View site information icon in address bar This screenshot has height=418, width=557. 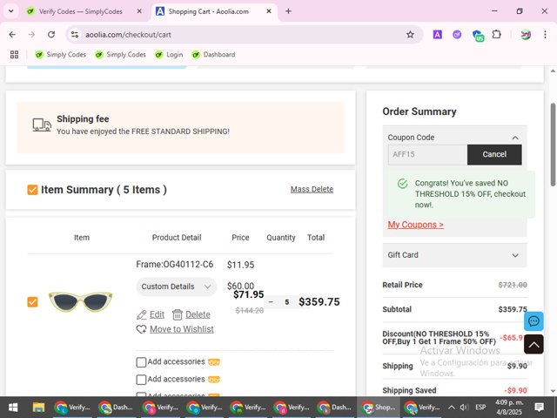tap(75, 35)
